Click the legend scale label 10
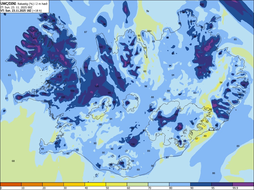Image resolution: width=254 pixels, height=190 pixels. (x=23, y=188)
